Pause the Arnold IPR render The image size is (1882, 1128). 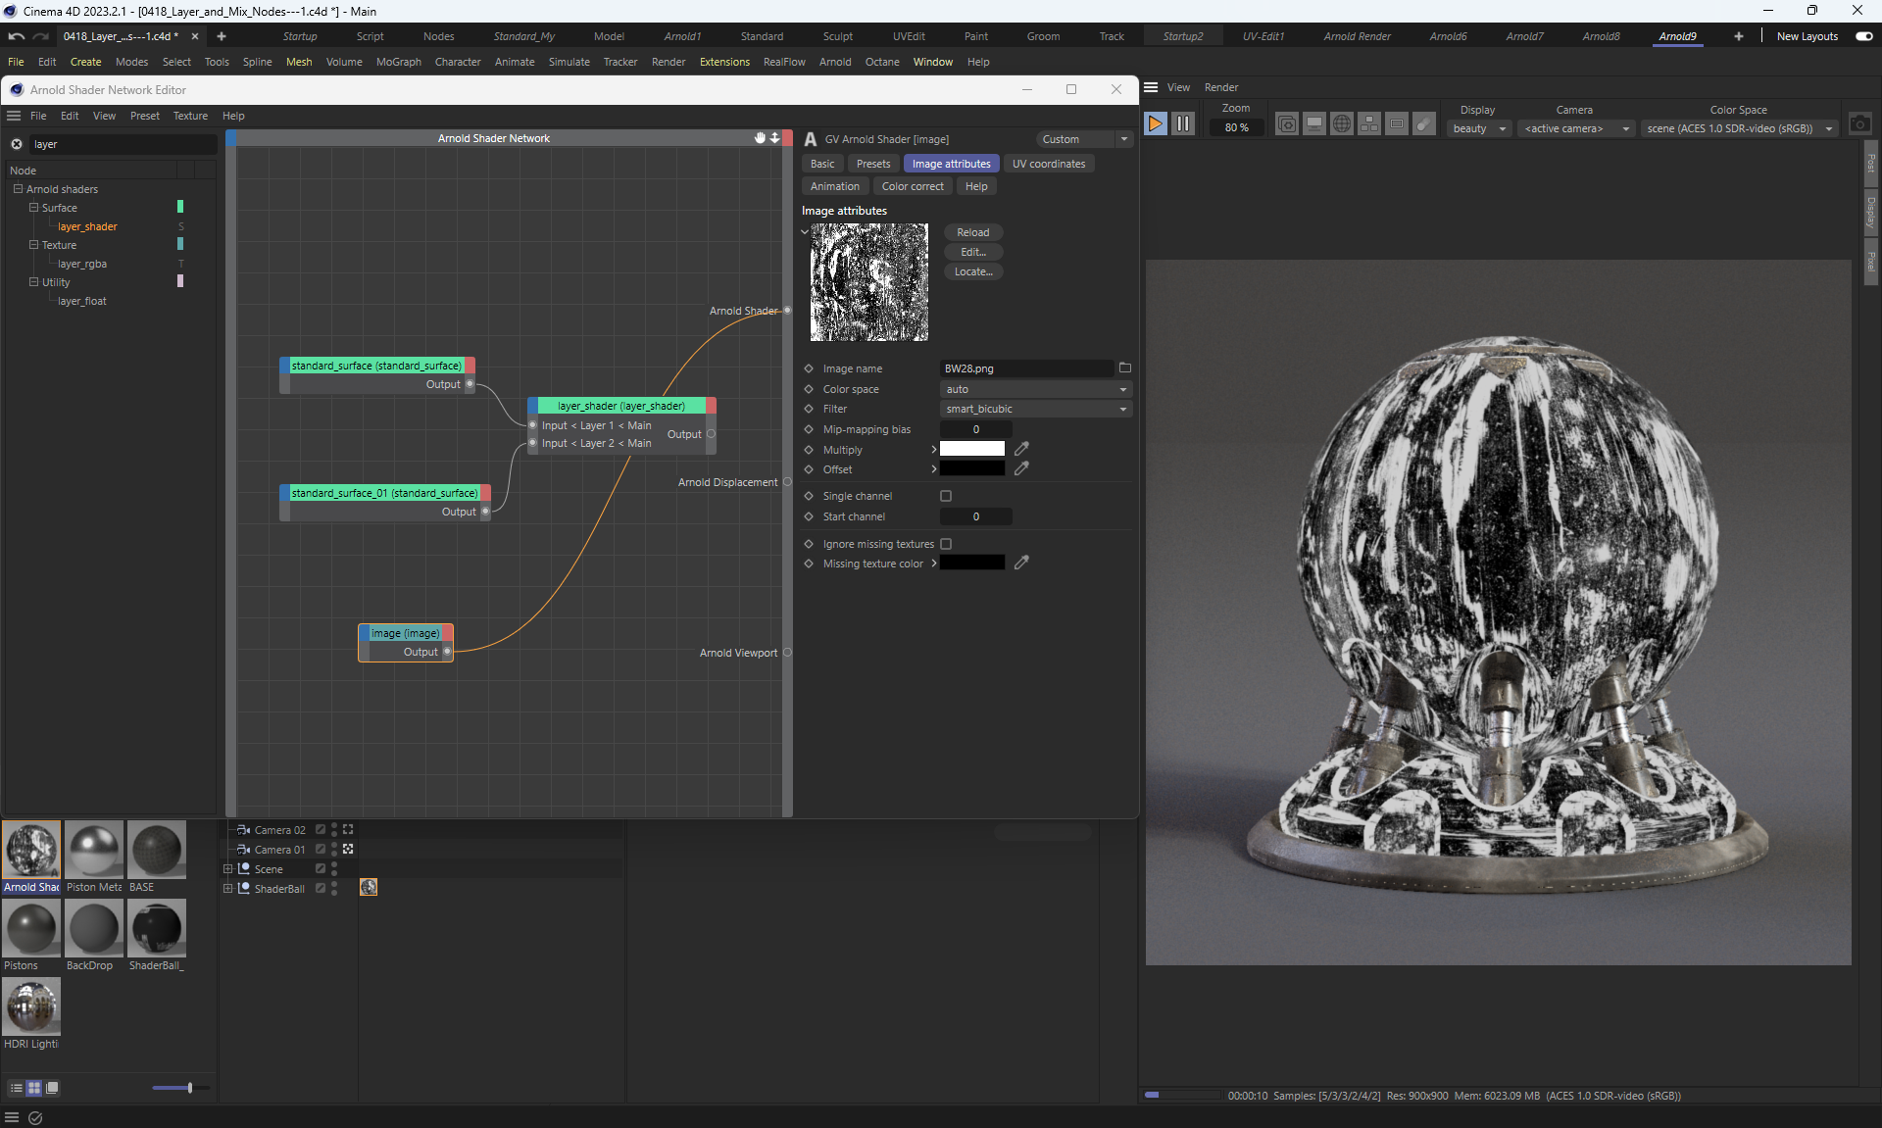[1183, 123]
